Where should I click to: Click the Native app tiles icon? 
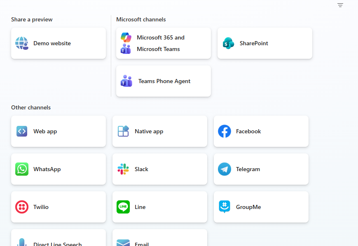click(x=123, y=131)
